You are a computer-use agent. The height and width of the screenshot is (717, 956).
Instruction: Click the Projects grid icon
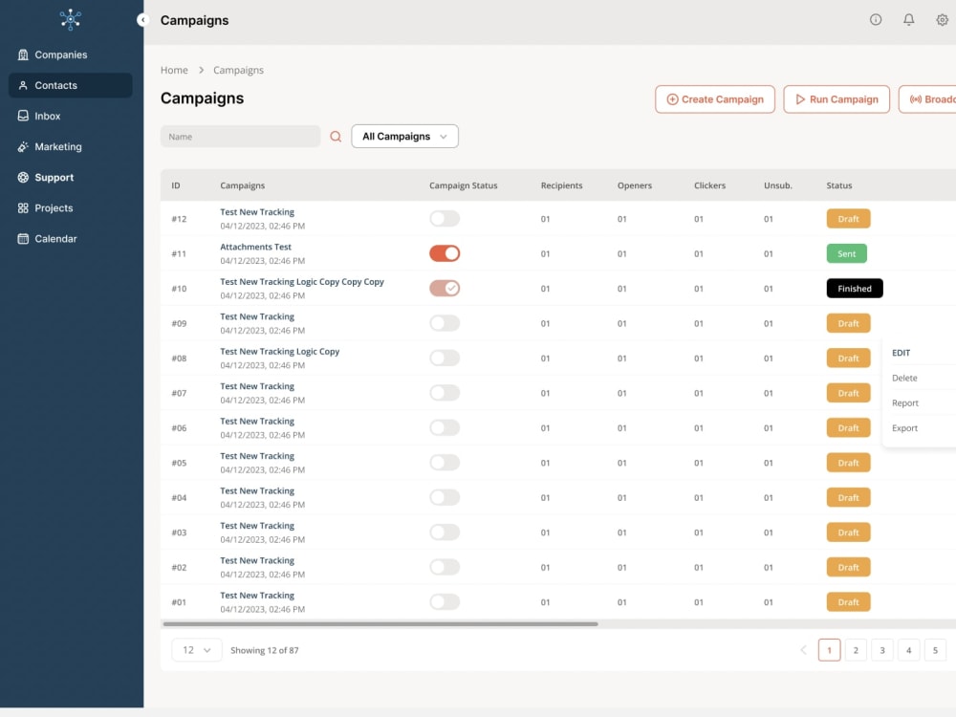pos(23,207)
